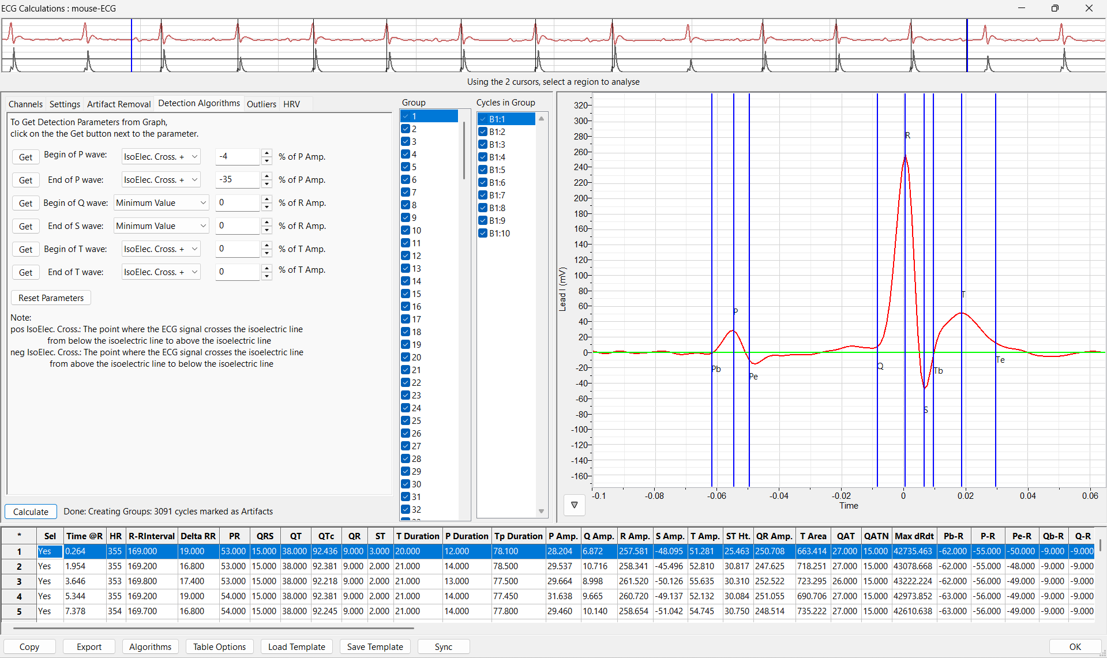Toggle the B1:4 cycle checkbox

(483, 157)
